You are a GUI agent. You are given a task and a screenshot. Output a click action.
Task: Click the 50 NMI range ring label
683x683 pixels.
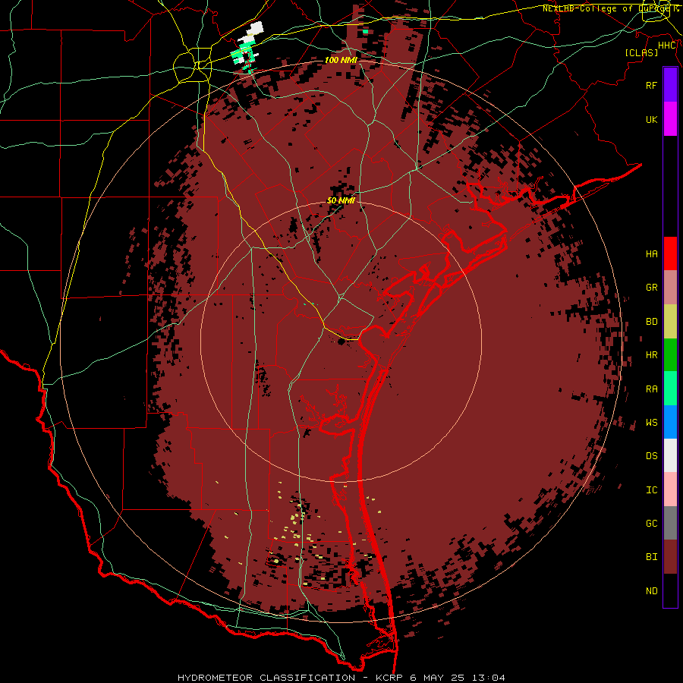(341, 200)
